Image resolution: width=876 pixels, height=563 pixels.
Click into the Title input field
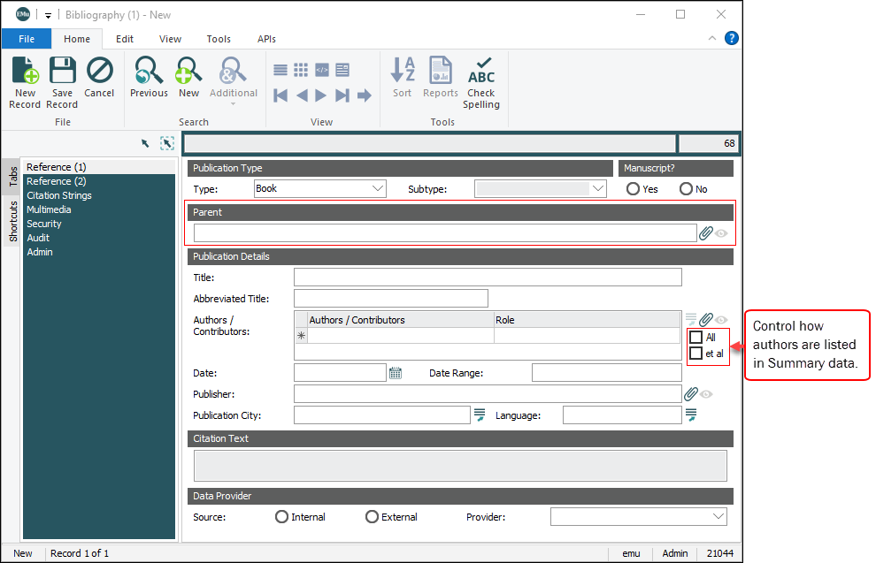coord(488,278)
